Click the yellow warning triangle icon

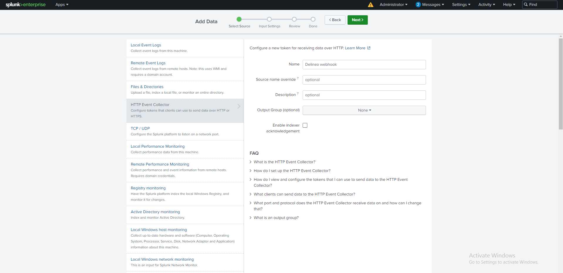pyautogui.click(x=370, y=5)
